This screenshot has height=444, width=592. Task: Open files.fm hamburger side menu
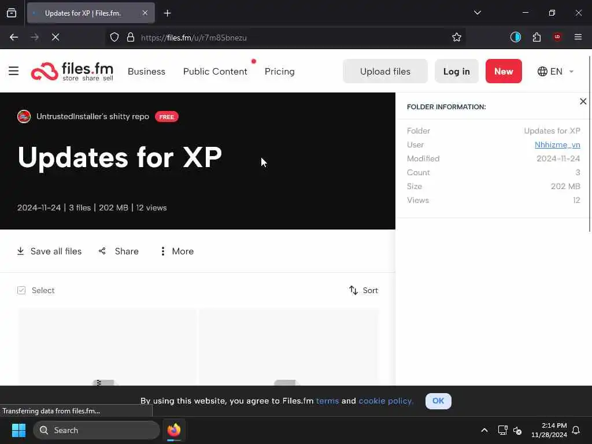tap(14, 71)
